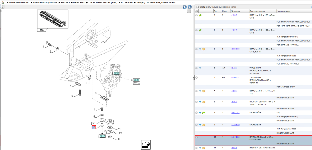Open 'New Holland AG APAC' breadcrumb
This screenshot has width=312, height=150.
click(x=19, y=3)
